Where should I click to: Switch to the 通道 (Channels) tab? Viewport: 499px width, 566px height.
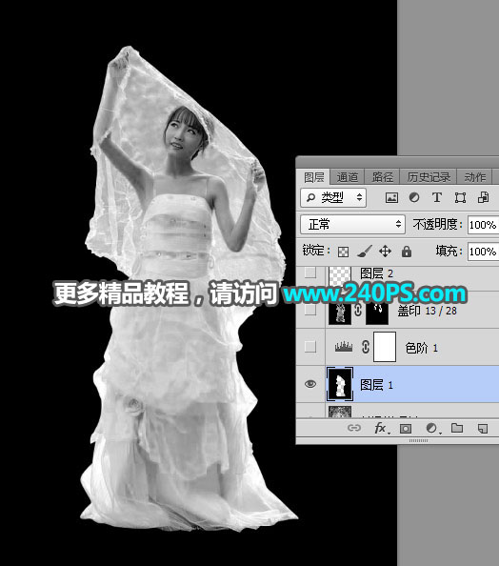click(x=347, y=177)
